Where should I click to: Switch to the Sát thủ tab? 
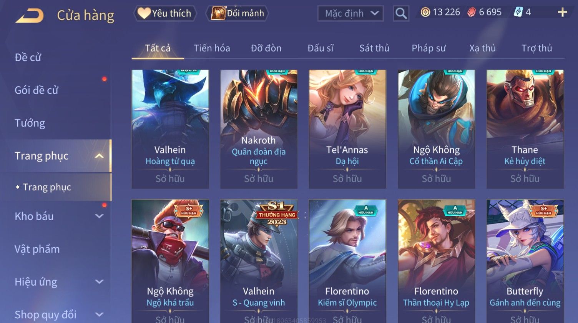(374, 48)
